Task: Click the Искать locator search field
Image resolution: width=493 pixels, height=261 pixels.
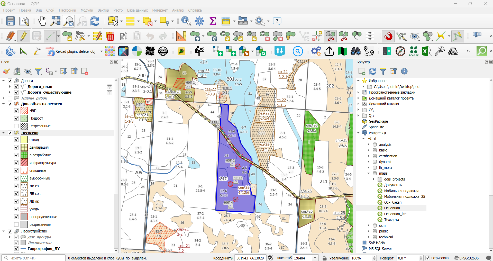Action: pos(33,258)
